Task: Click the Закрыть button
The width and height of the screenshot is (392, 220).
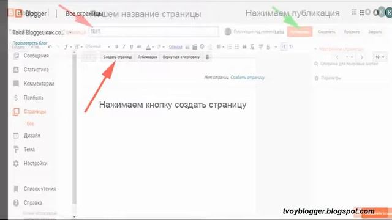Action: pyautogui.click(x=375, y=32)
